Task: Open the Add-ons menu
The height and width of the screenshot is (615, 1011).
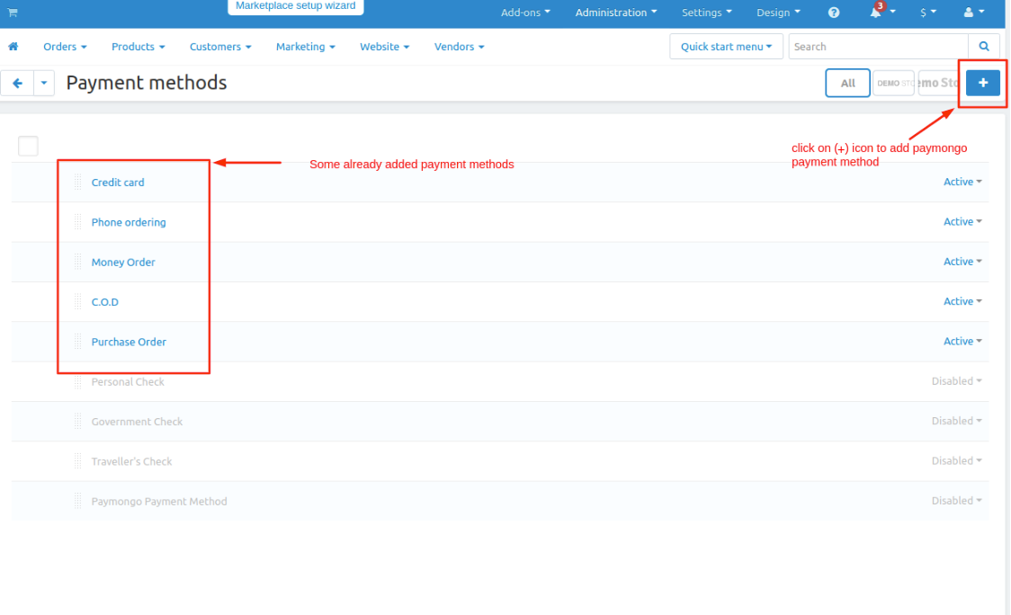Action: point(525,13)
